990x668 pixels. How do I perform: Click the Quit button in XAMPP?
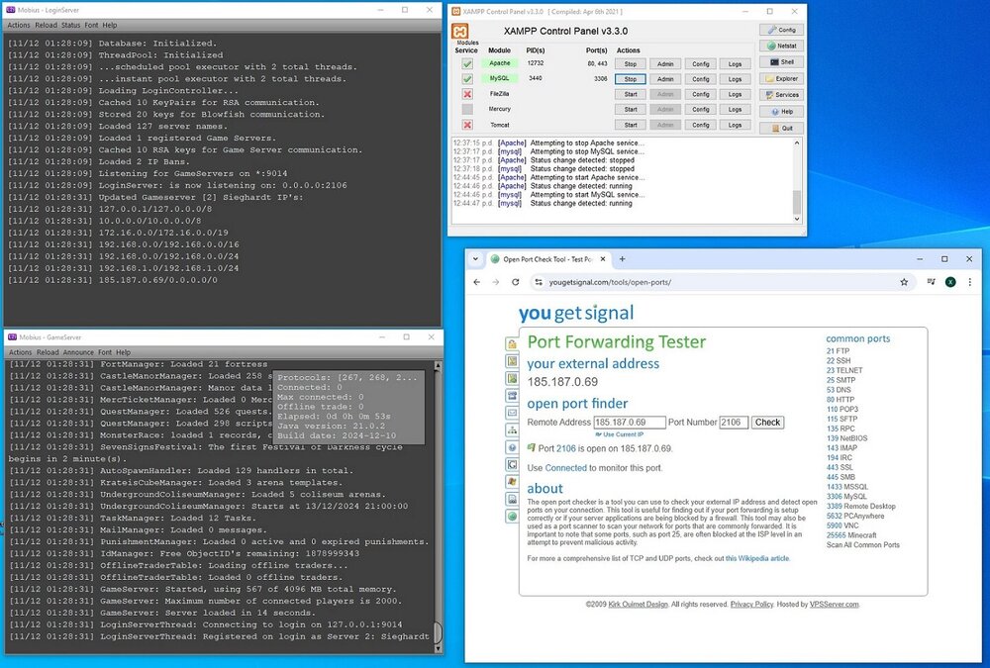[781, 128]
